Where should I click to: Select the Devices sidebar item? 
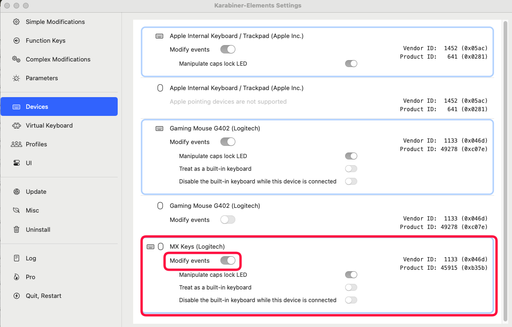[x=59, y=106]
